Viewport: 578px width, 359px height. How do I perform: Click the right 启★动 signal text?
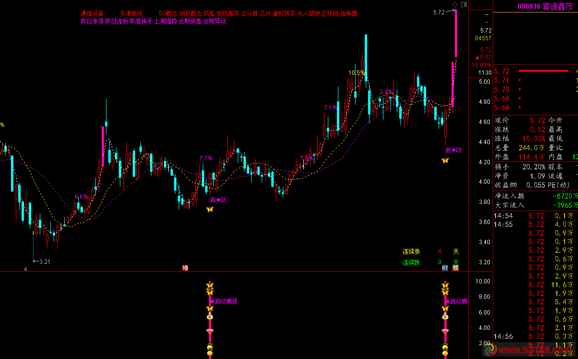453,150
